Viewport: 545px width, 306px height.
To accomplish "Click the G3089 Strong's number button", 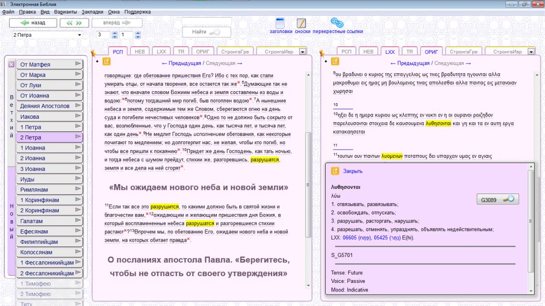I will coord(497,199).
